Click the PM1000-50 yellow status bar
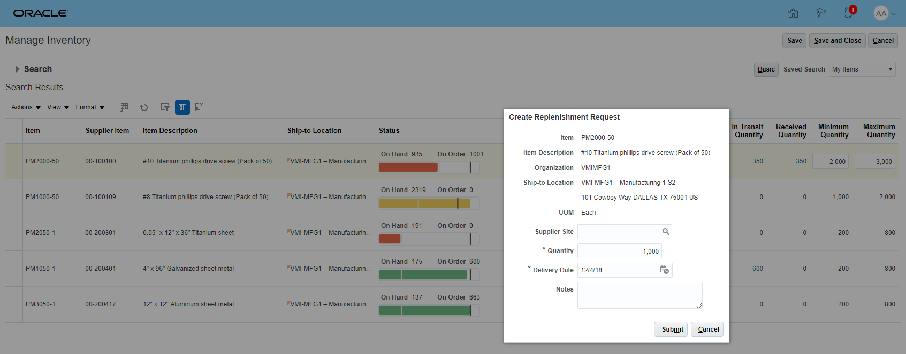Viewport: 906px width, 354px height. 429,203
